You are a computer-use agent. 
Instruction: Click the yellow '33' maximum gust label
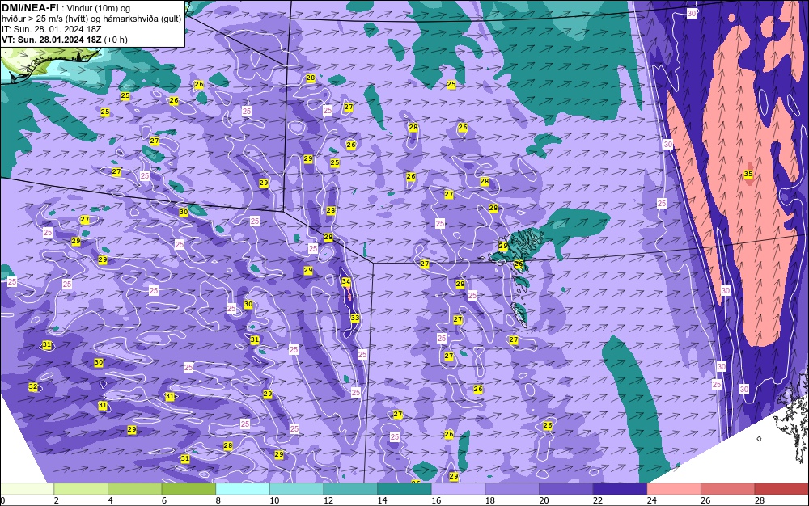click(x=355, y=318)
